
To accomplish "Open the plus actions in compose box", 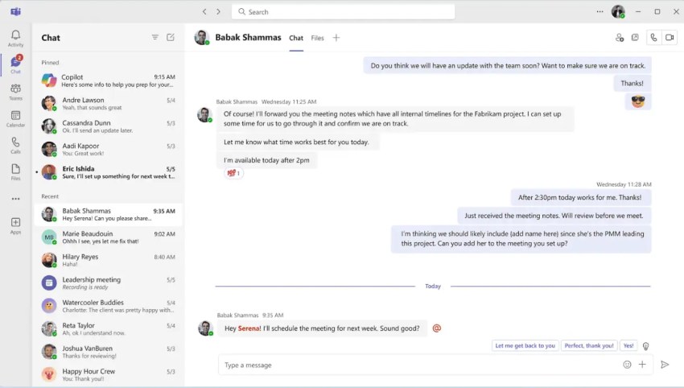I will [x=642, y=365].
